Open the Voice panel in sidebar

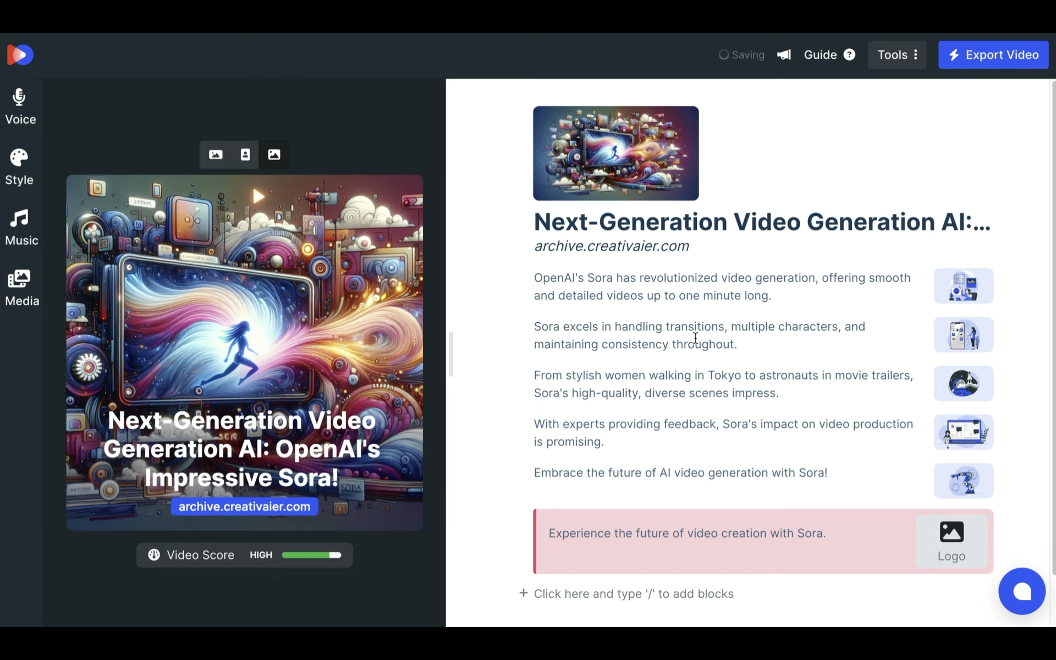pos(20,106)
